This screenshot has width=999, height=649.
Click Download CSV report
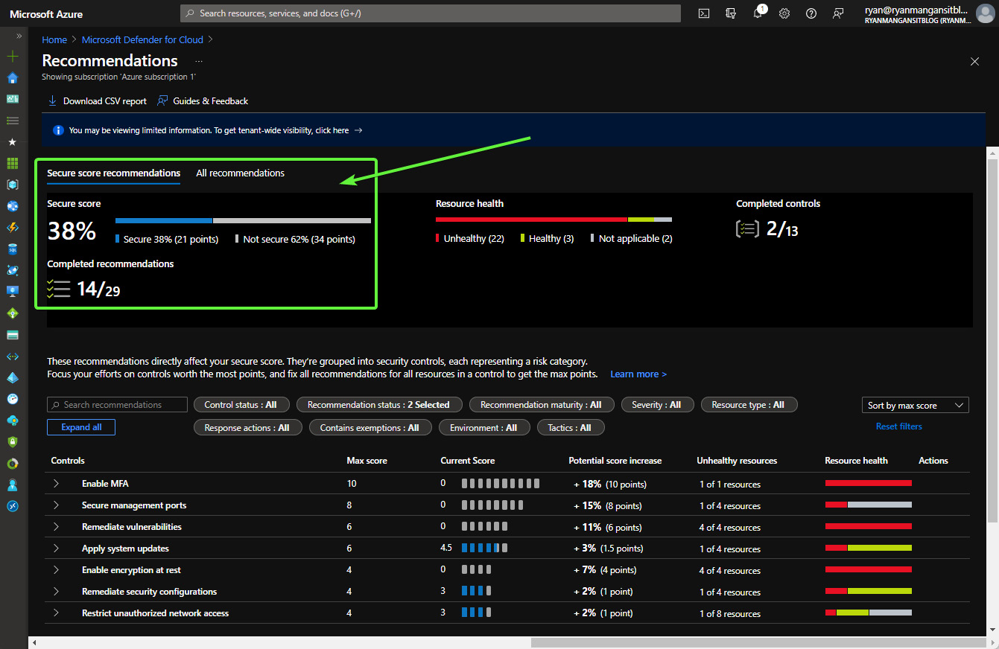[x=97, y=101]
